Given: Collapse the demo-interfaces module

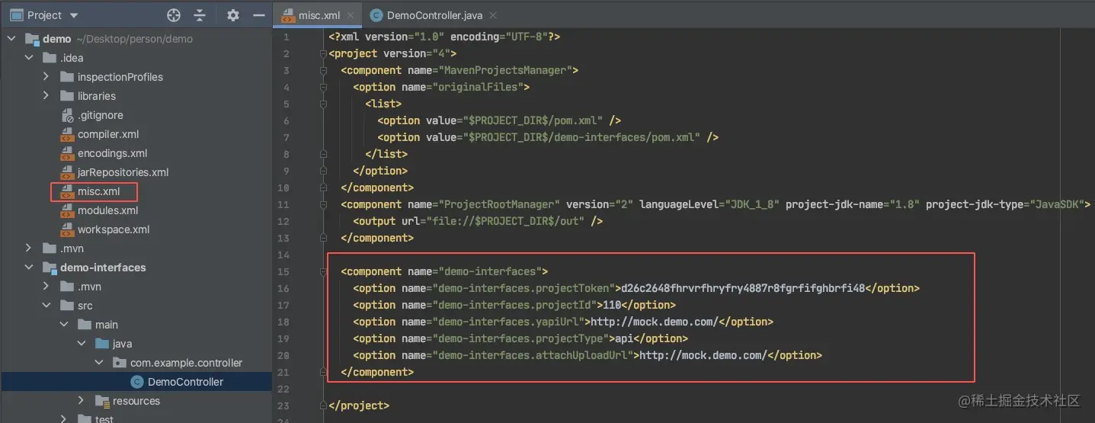Looking at the screenshot, I should [29, 268].
